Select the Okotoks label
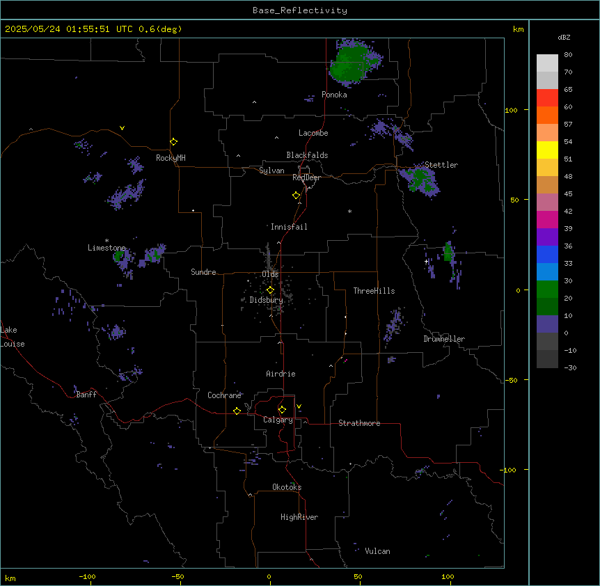The height and width of the screenshot is (586, 600). pyautogui.click(x=287, y=487)
